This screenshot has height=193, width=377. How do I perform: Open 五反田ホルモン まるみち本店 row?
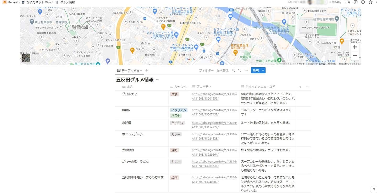143,178
